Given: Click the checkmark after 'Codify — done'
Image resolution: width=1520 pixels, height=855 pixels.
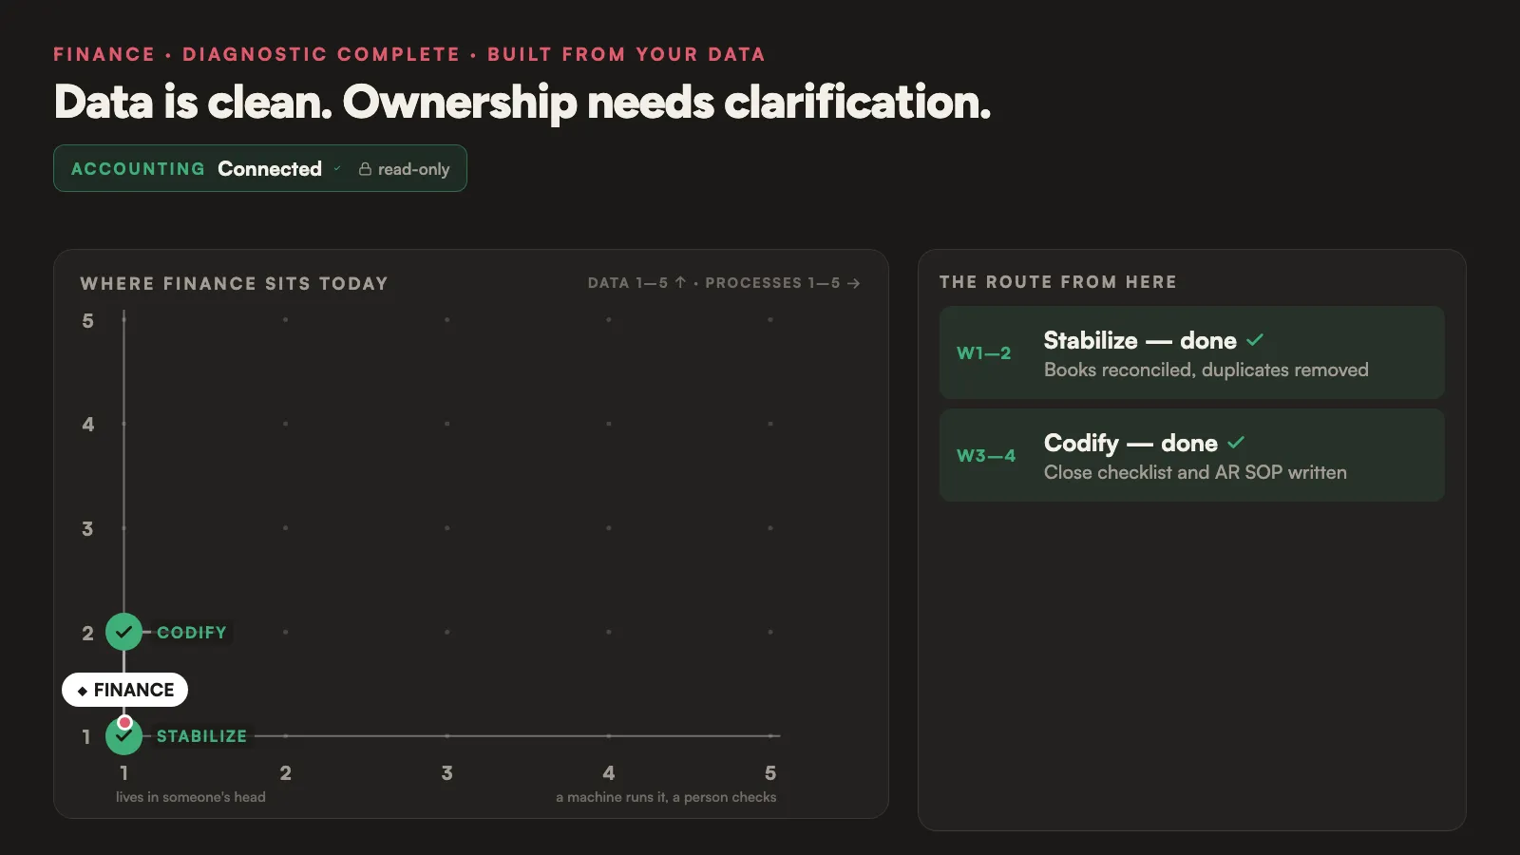Looking at the screenshot, I should click(1236, 443).
